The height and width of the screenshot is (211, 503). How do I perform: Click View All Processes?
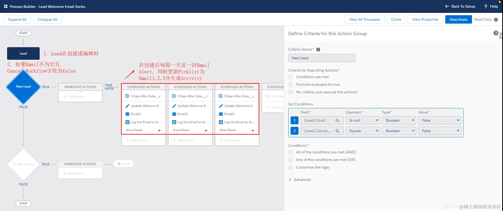(365, 20)
